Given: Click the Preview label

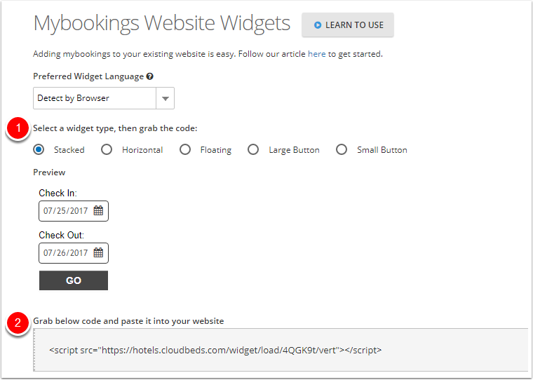Looking at the screenshot, I should click(49, 172).
